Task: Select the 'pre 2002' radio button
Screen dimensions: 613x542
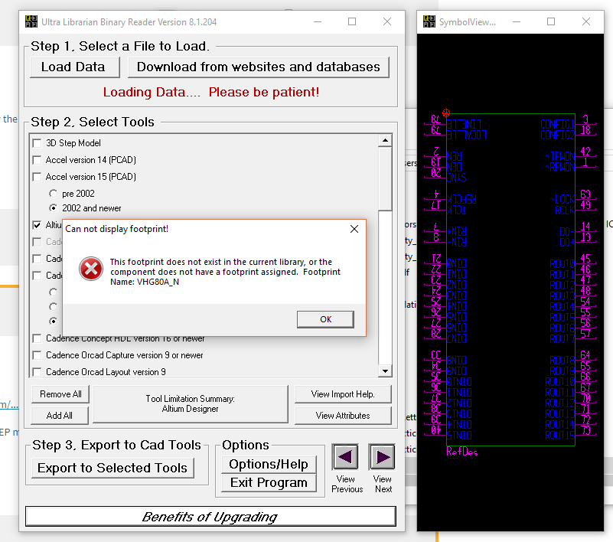Action: tap(53, 194)
